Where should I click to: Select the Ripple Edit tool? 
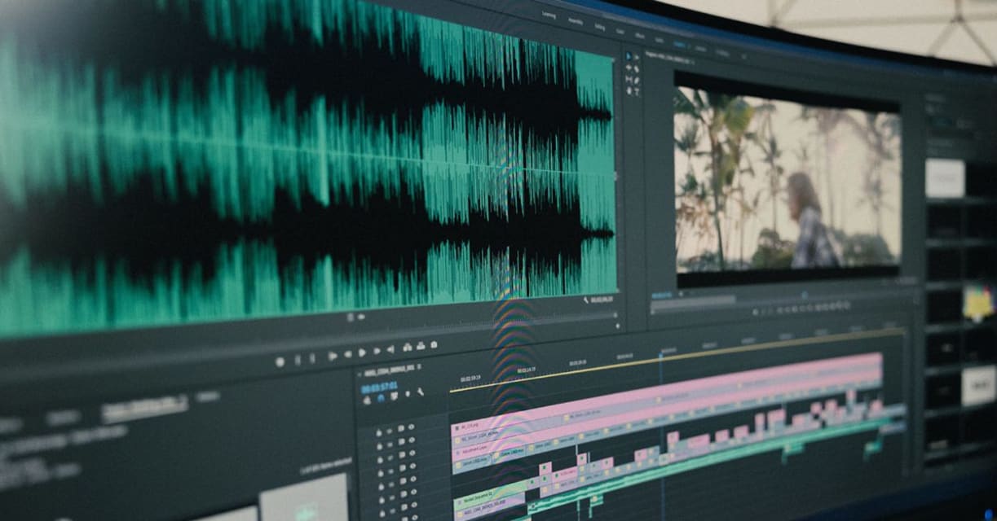click(x=629, y=68)
